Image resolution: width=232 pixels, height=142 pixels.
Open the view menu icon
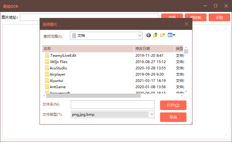171,35
